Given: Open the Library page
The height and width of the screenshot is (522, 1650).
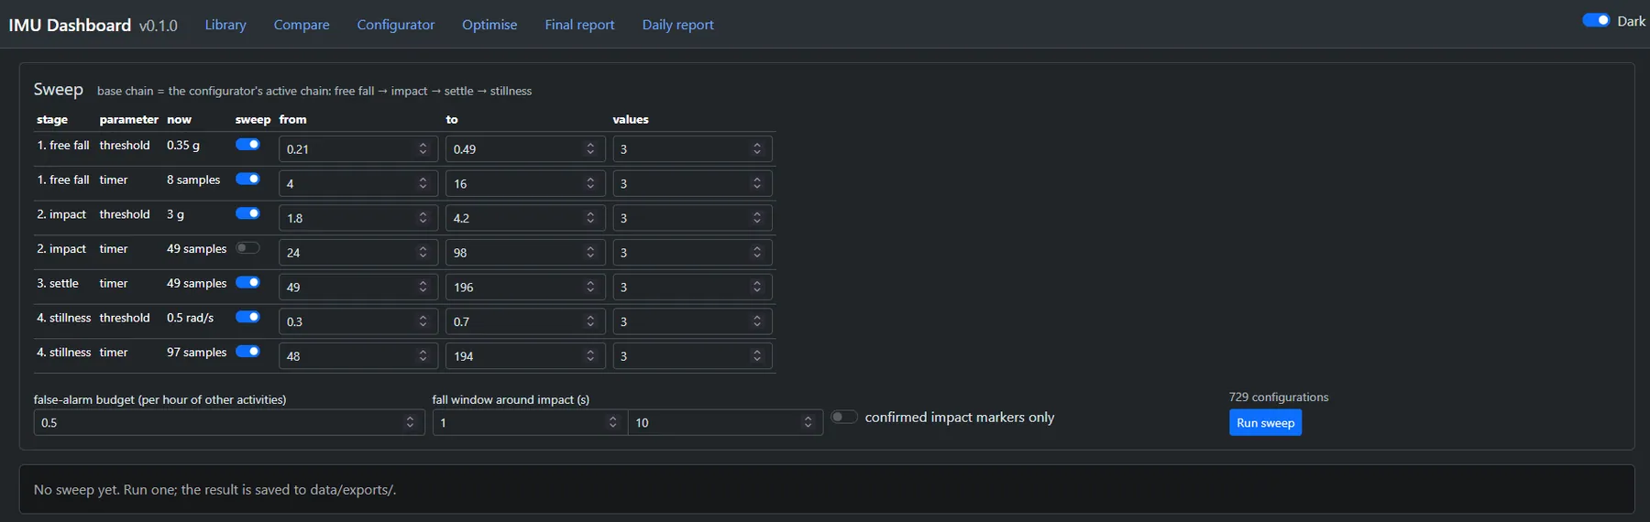Looking at the screenshot, I should click(225, 25).
